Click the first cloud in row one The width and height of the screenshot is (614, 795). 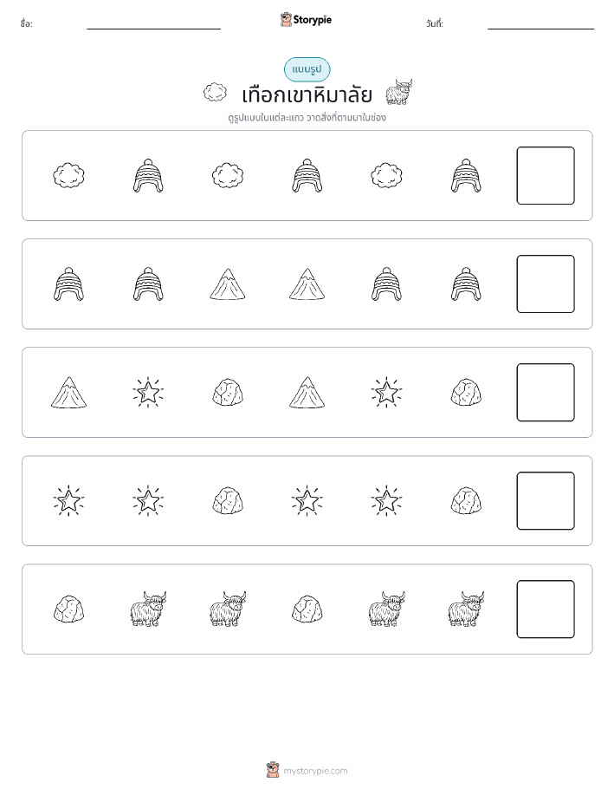click(x=69, y=175)
